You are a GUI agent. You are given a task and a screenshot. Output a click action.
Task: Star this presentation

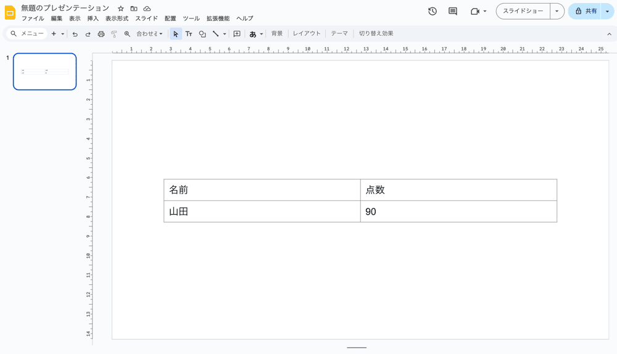point(121,9)
